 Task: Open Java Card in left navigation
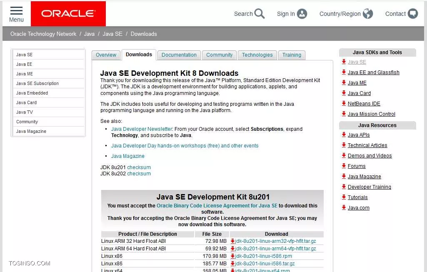(x=48, y=102)
